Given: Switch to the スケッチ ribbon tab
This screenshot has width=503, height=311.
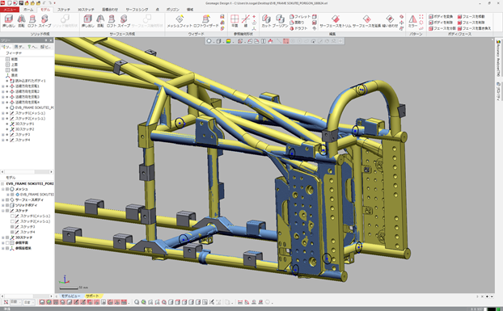Looking at the screenshot, I should [64, 10].
